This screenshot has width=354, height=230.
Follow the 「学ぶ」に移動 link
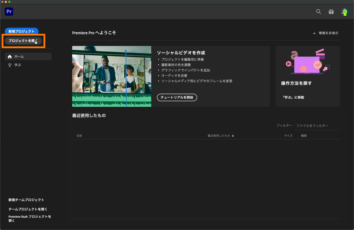(x=293, y=97)
